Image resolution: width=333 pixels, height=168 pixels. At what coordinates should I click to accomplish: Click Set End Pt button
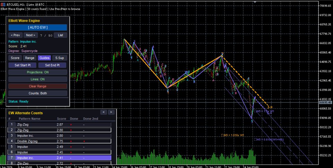click(52, 65)
